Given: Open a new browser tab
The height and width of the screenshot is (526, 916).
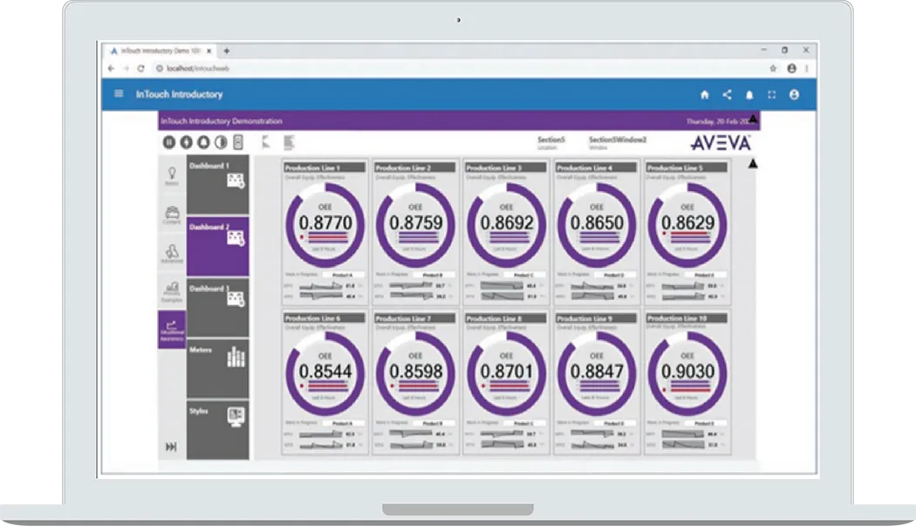Looking at the screenshot, I should coord(227,51).
